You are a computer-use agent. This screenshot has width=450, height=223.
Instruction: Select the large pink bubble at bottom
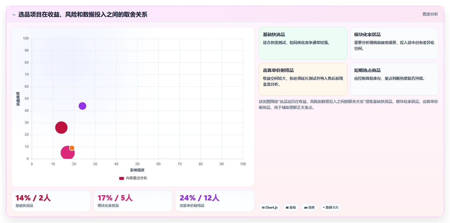point(67,153)
